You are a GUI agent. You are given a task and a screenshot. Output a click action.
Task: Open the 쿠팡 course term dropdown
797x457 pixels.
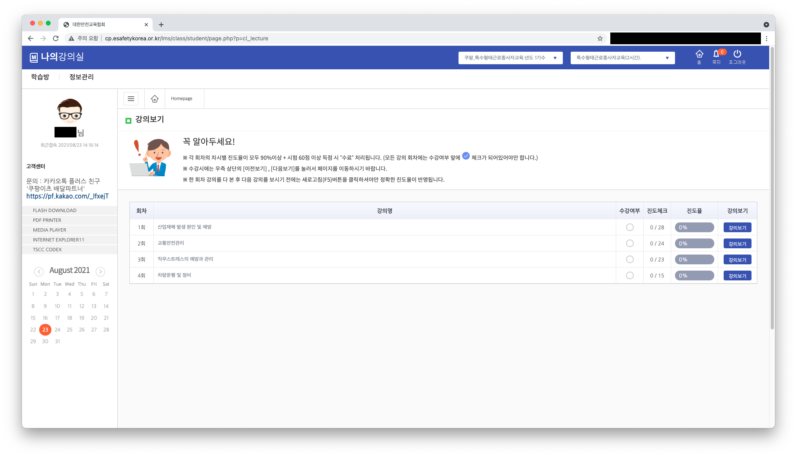510,58
